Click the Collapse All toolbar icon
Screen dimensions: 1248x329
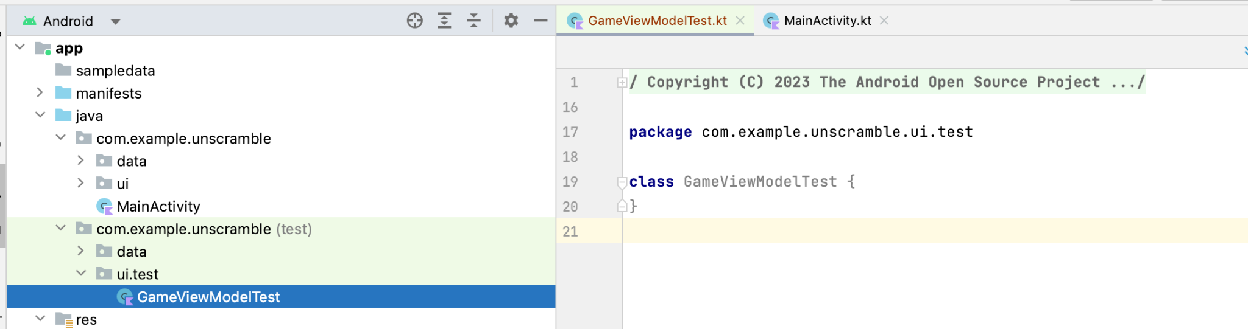(x=473, y=21)
